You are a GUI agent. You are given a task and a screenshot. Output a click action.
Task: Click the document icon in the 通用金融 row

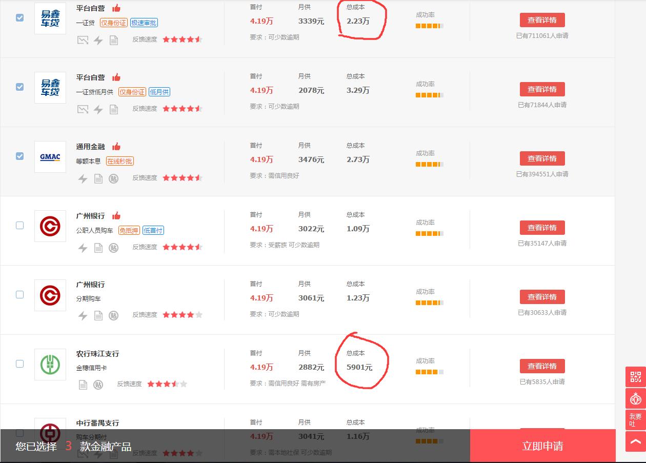pyautogui.click(x=98, y=178)
